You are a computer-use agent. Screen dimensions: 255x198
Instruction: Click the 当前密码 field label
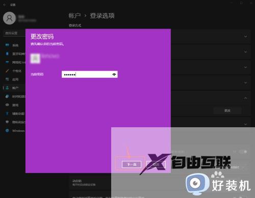pyautogui.click(x=37, y=74)
